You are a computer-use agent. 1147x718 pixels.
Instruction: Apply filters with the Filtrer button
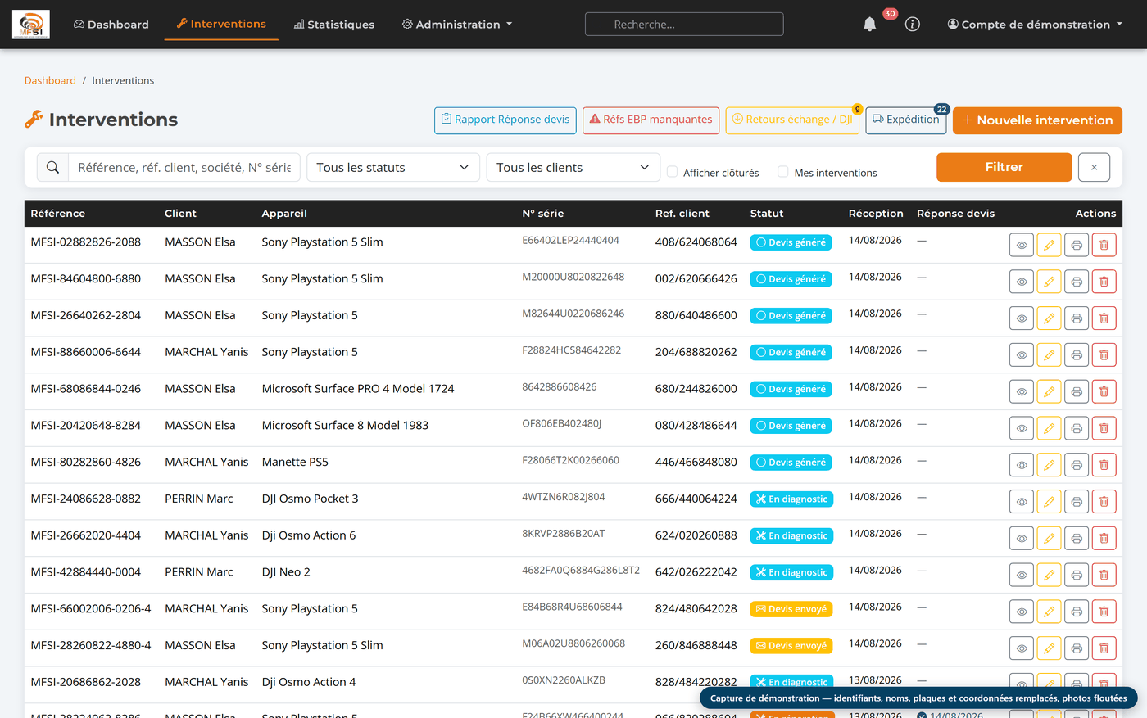tap(1004, 167)
